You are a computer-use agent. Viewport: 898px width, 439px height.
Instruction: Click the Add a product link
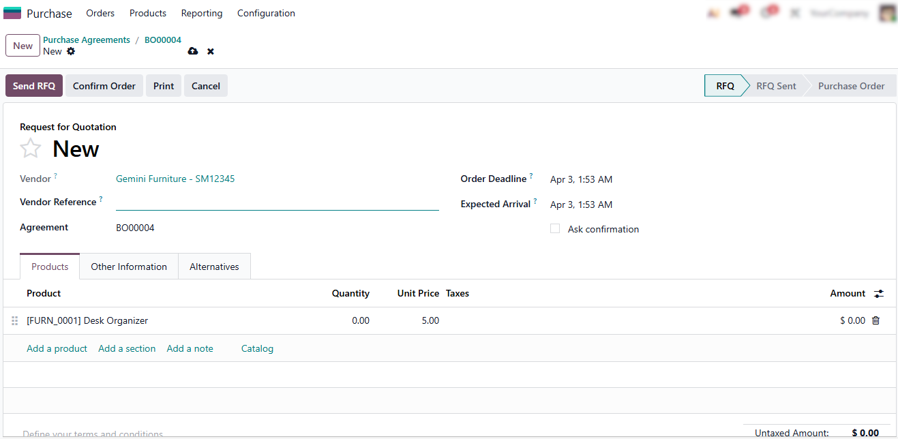coord(57,348)
